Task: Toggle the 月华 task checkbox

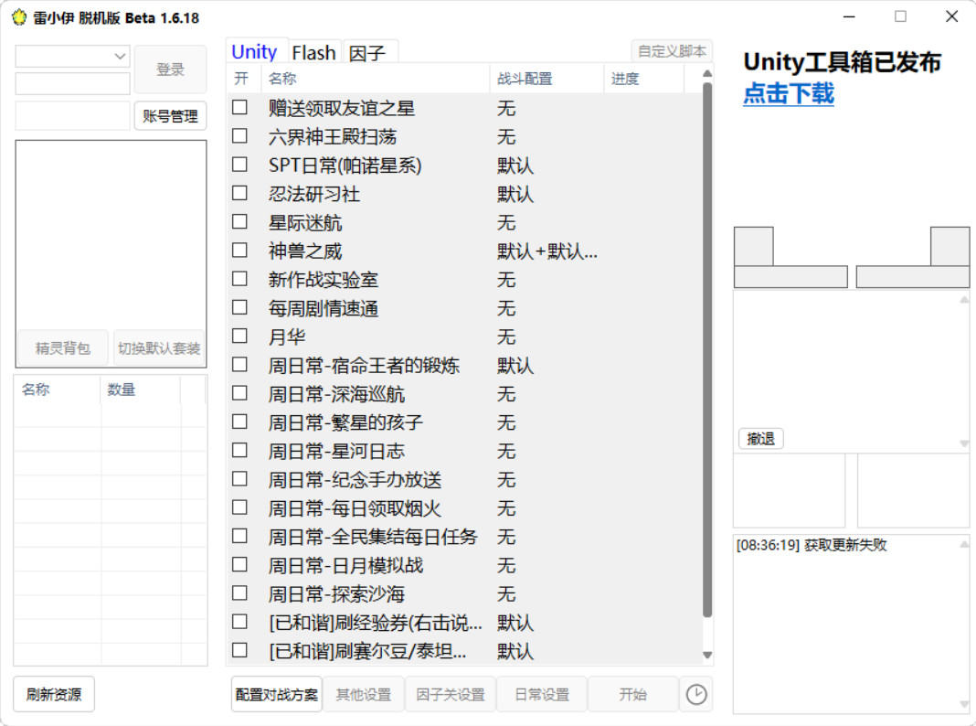Action: (239, 336)
